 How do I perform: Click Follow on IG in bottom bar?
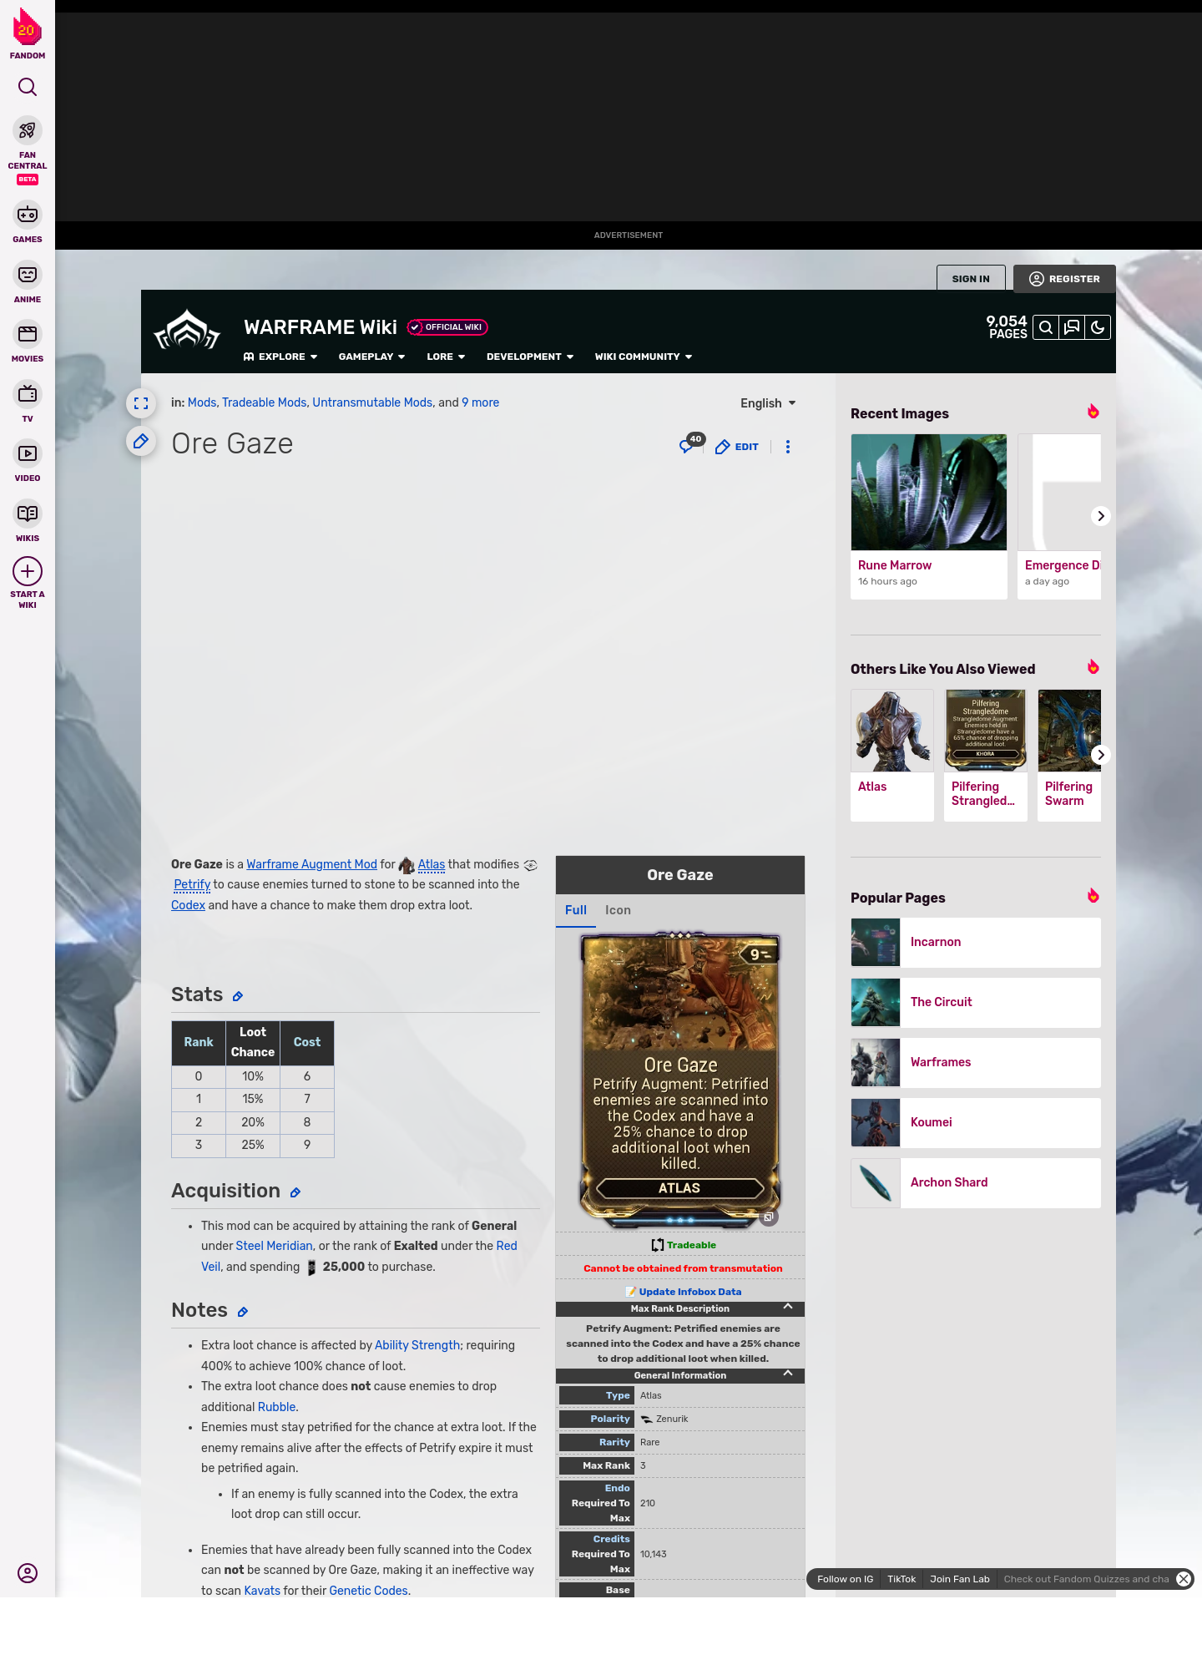point(845,1579)
